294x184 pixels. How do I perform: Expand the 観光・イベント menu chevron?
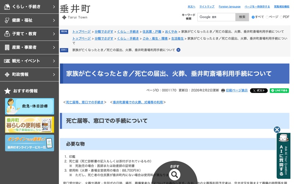(x=54, y=61)
